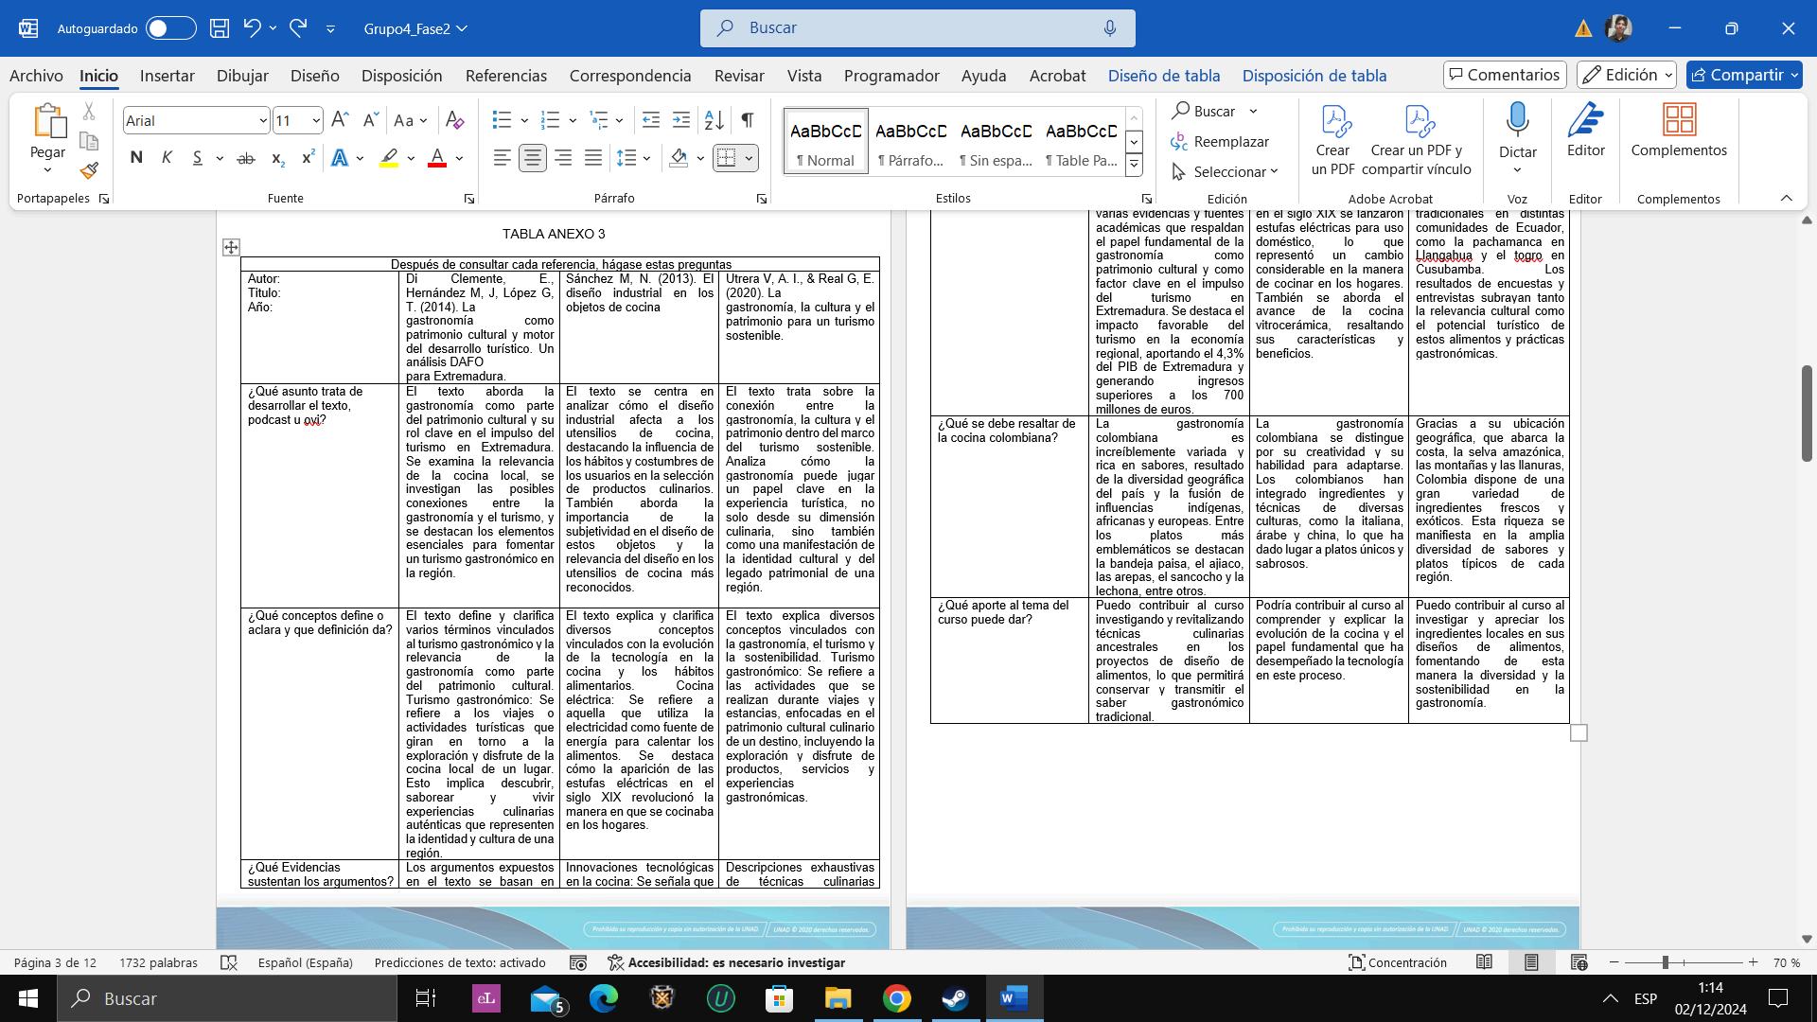Toggle the Autoguardado switch
Screen dimensions: 1817x1022
[171, 28]
